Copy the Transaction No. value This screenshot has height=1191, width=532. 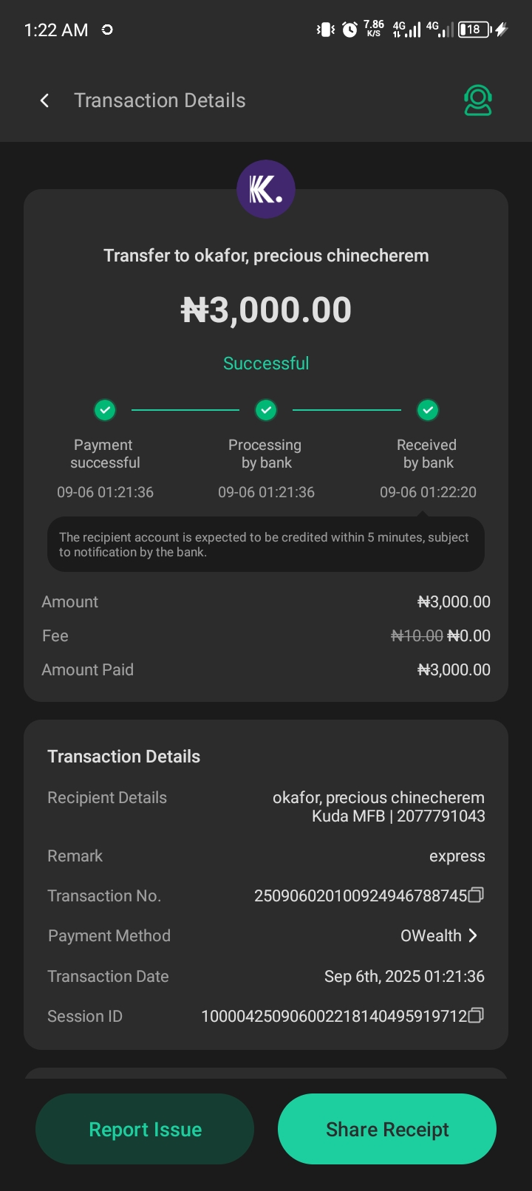[x=477, y=895]
